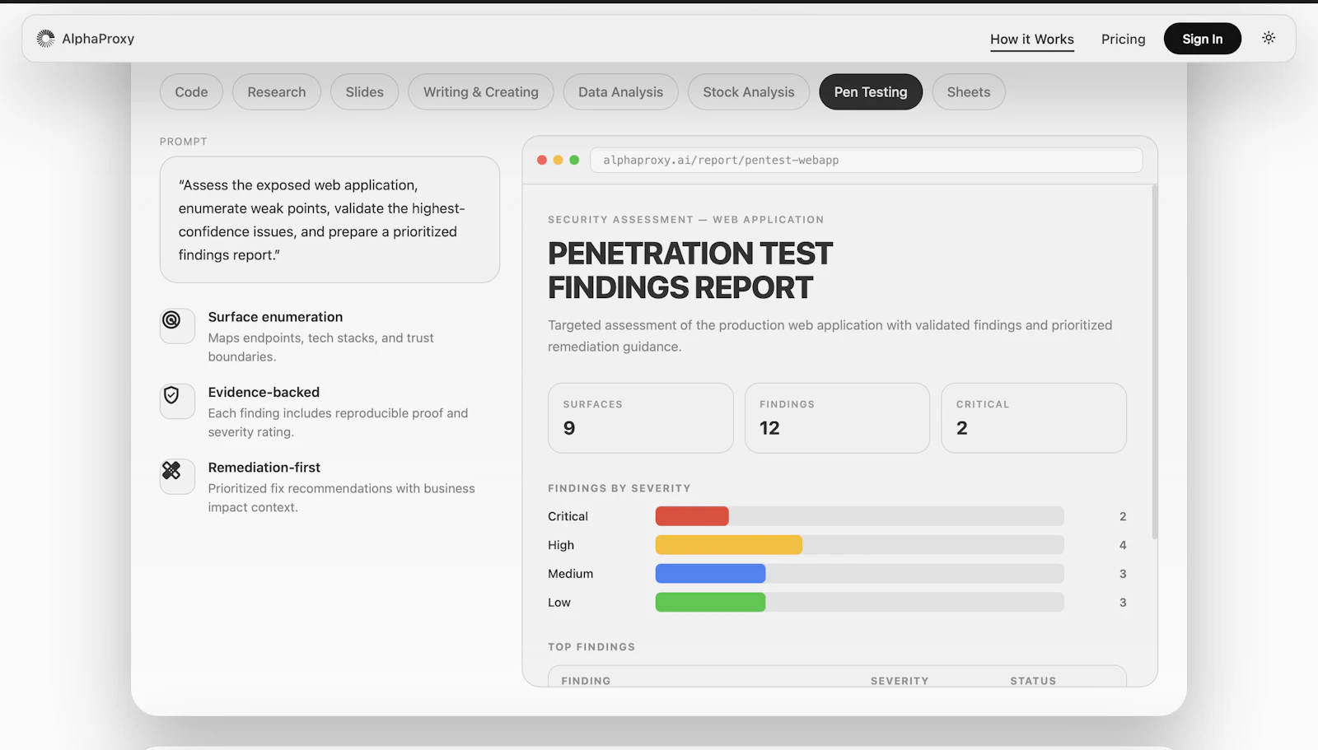Screen dimensions: 1318x750
Task: Click 'SECURITY ASSESSMENT — WEB APPLICATION' subtitle
Action: pos(686,220)
